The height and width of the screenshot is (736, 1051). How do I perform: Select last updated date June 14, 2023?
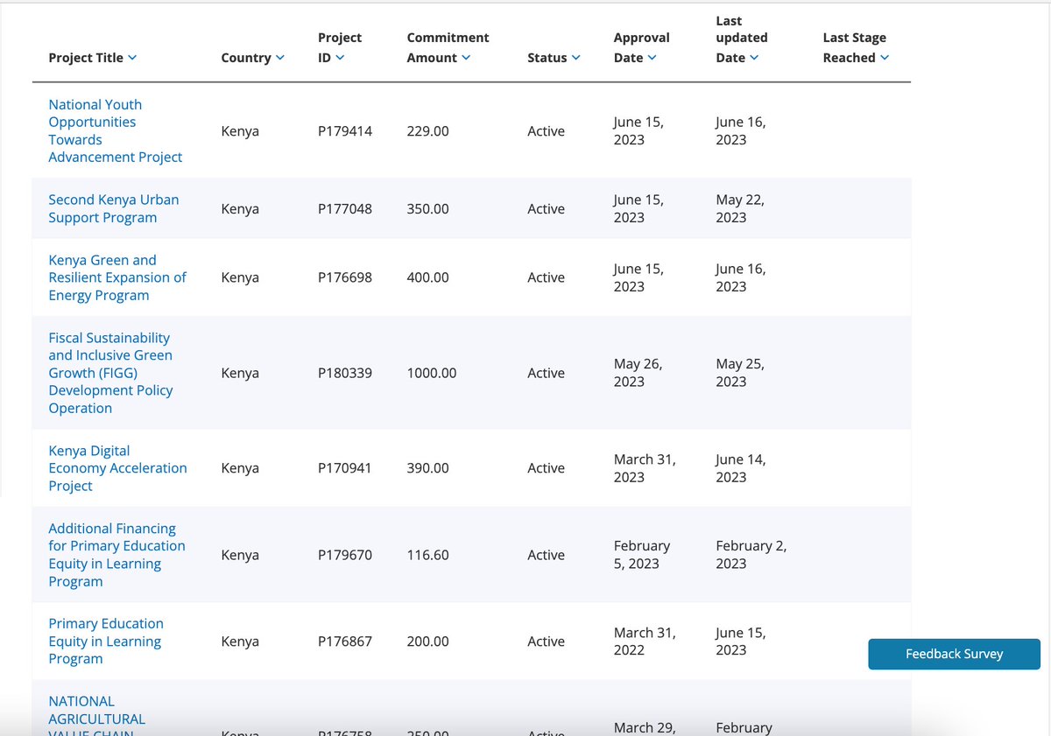pyautogui.click(x=741, y=468)
